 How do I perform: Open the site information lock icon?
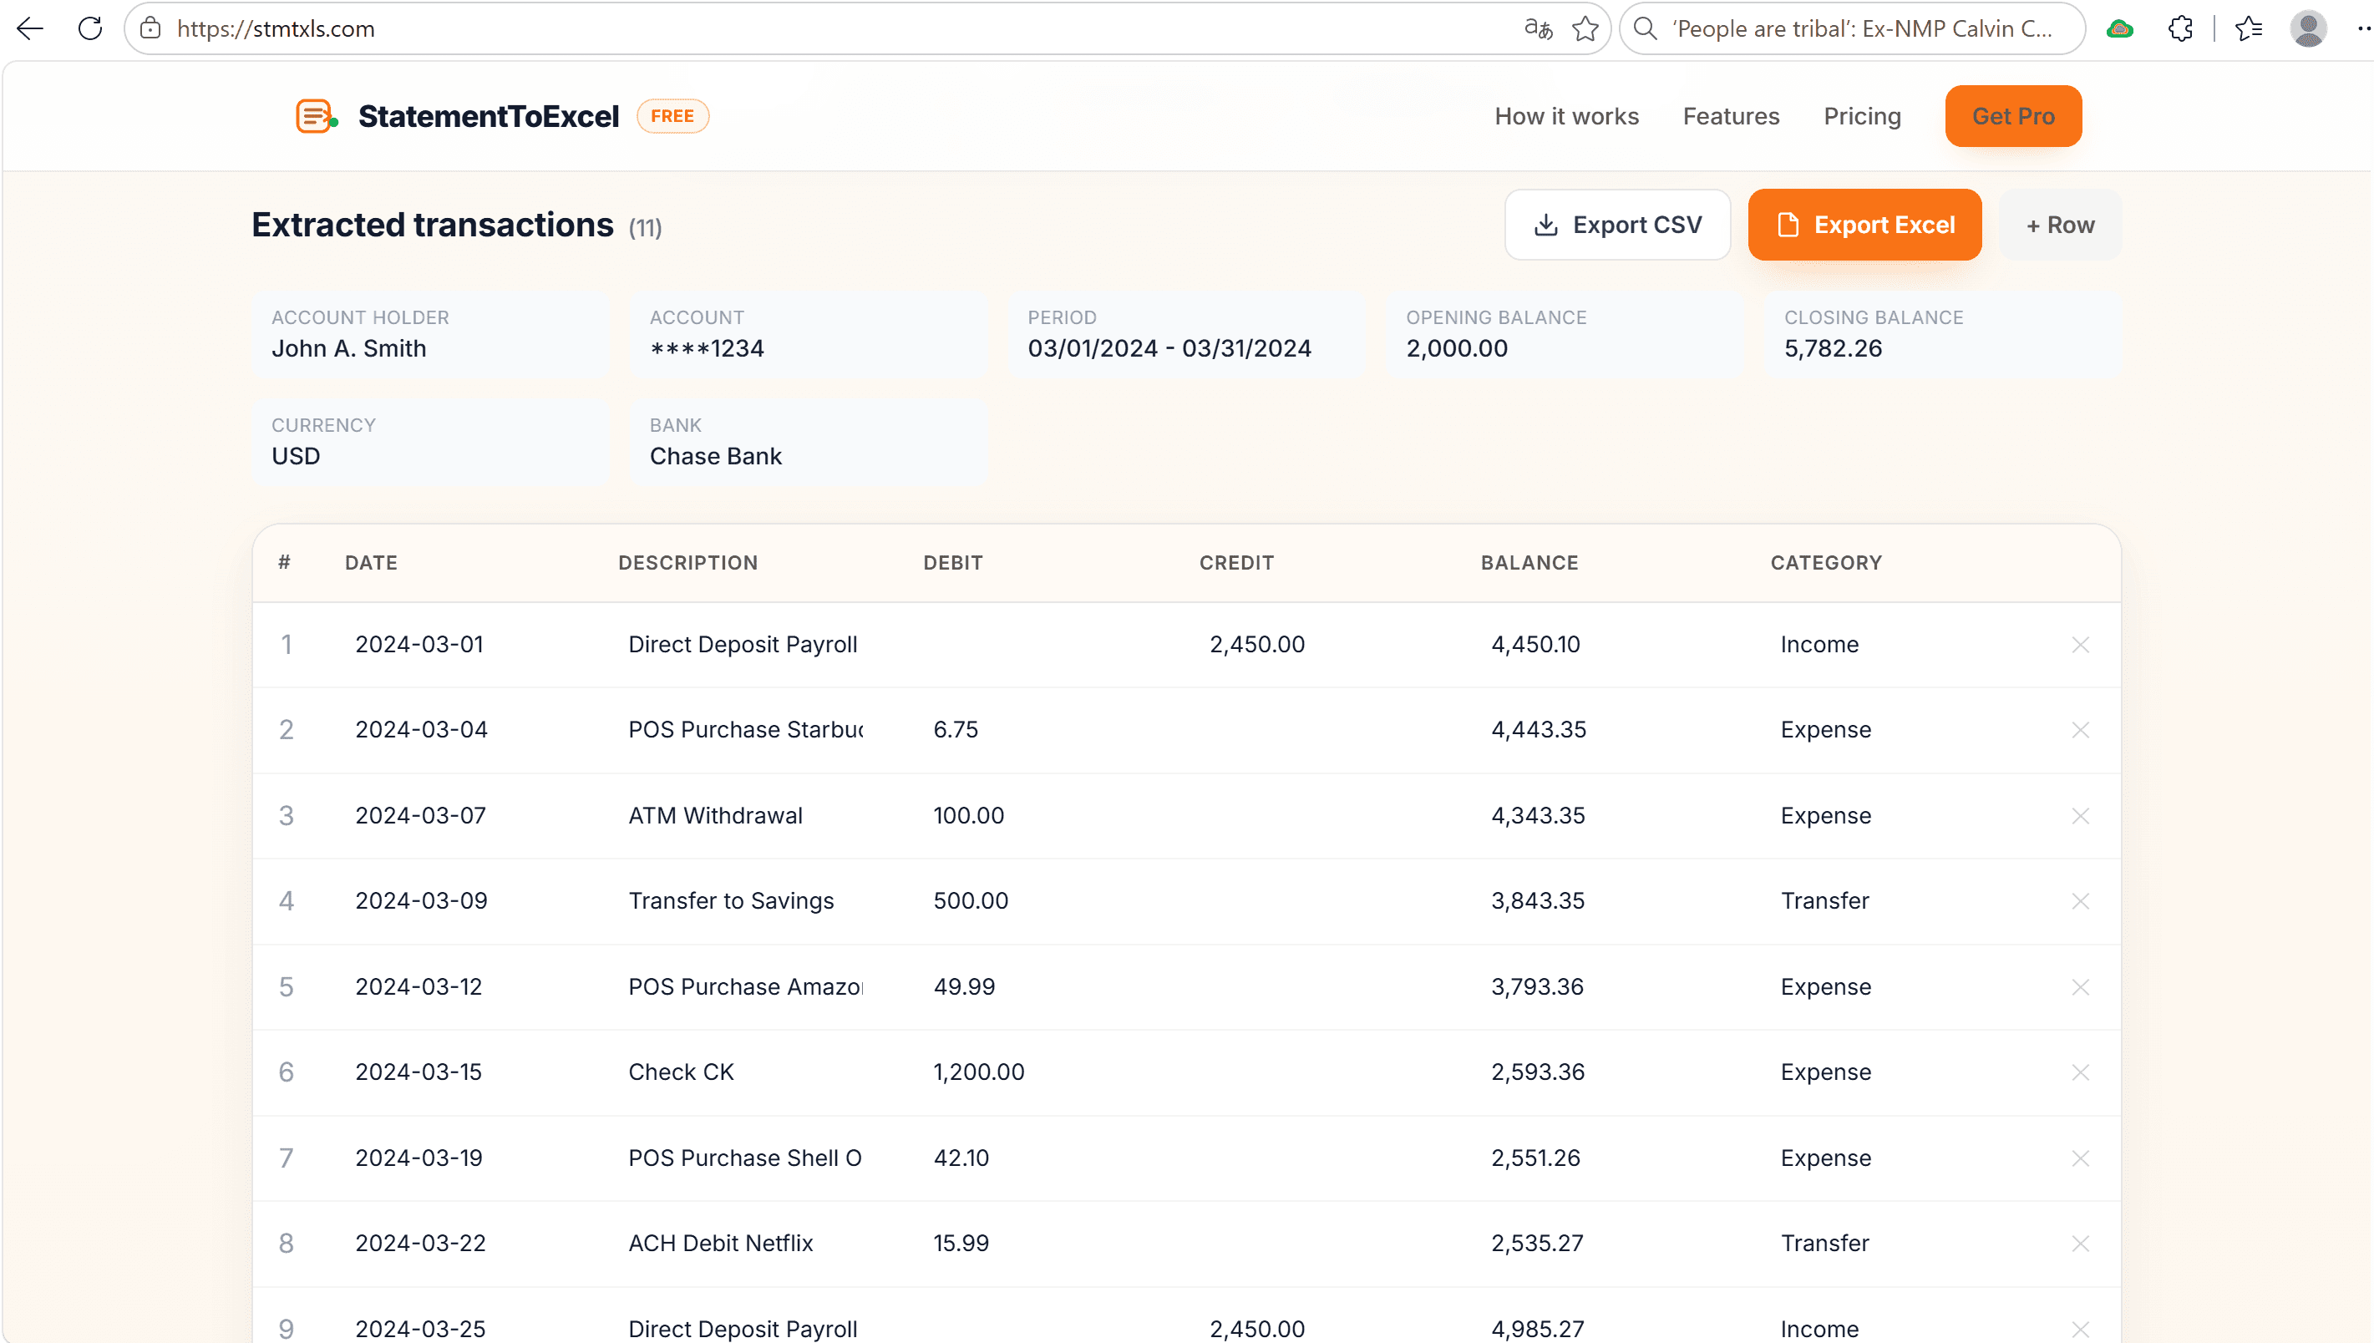point(150,28)
